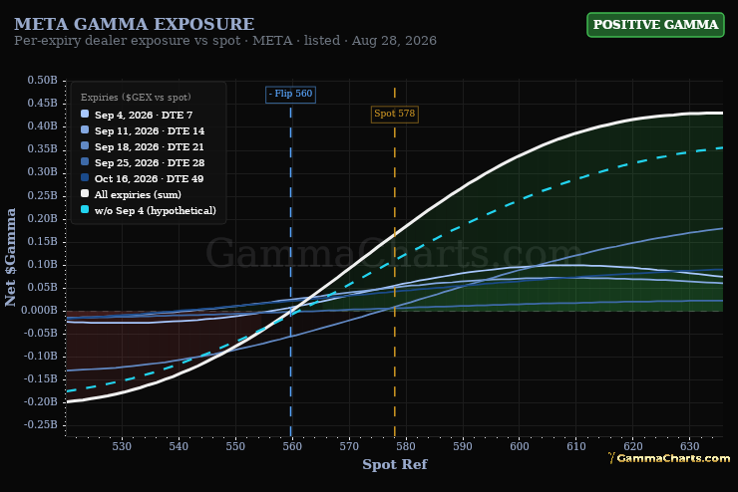Click the META GAMMA EXPOSURE title

(x=135, y=24)
